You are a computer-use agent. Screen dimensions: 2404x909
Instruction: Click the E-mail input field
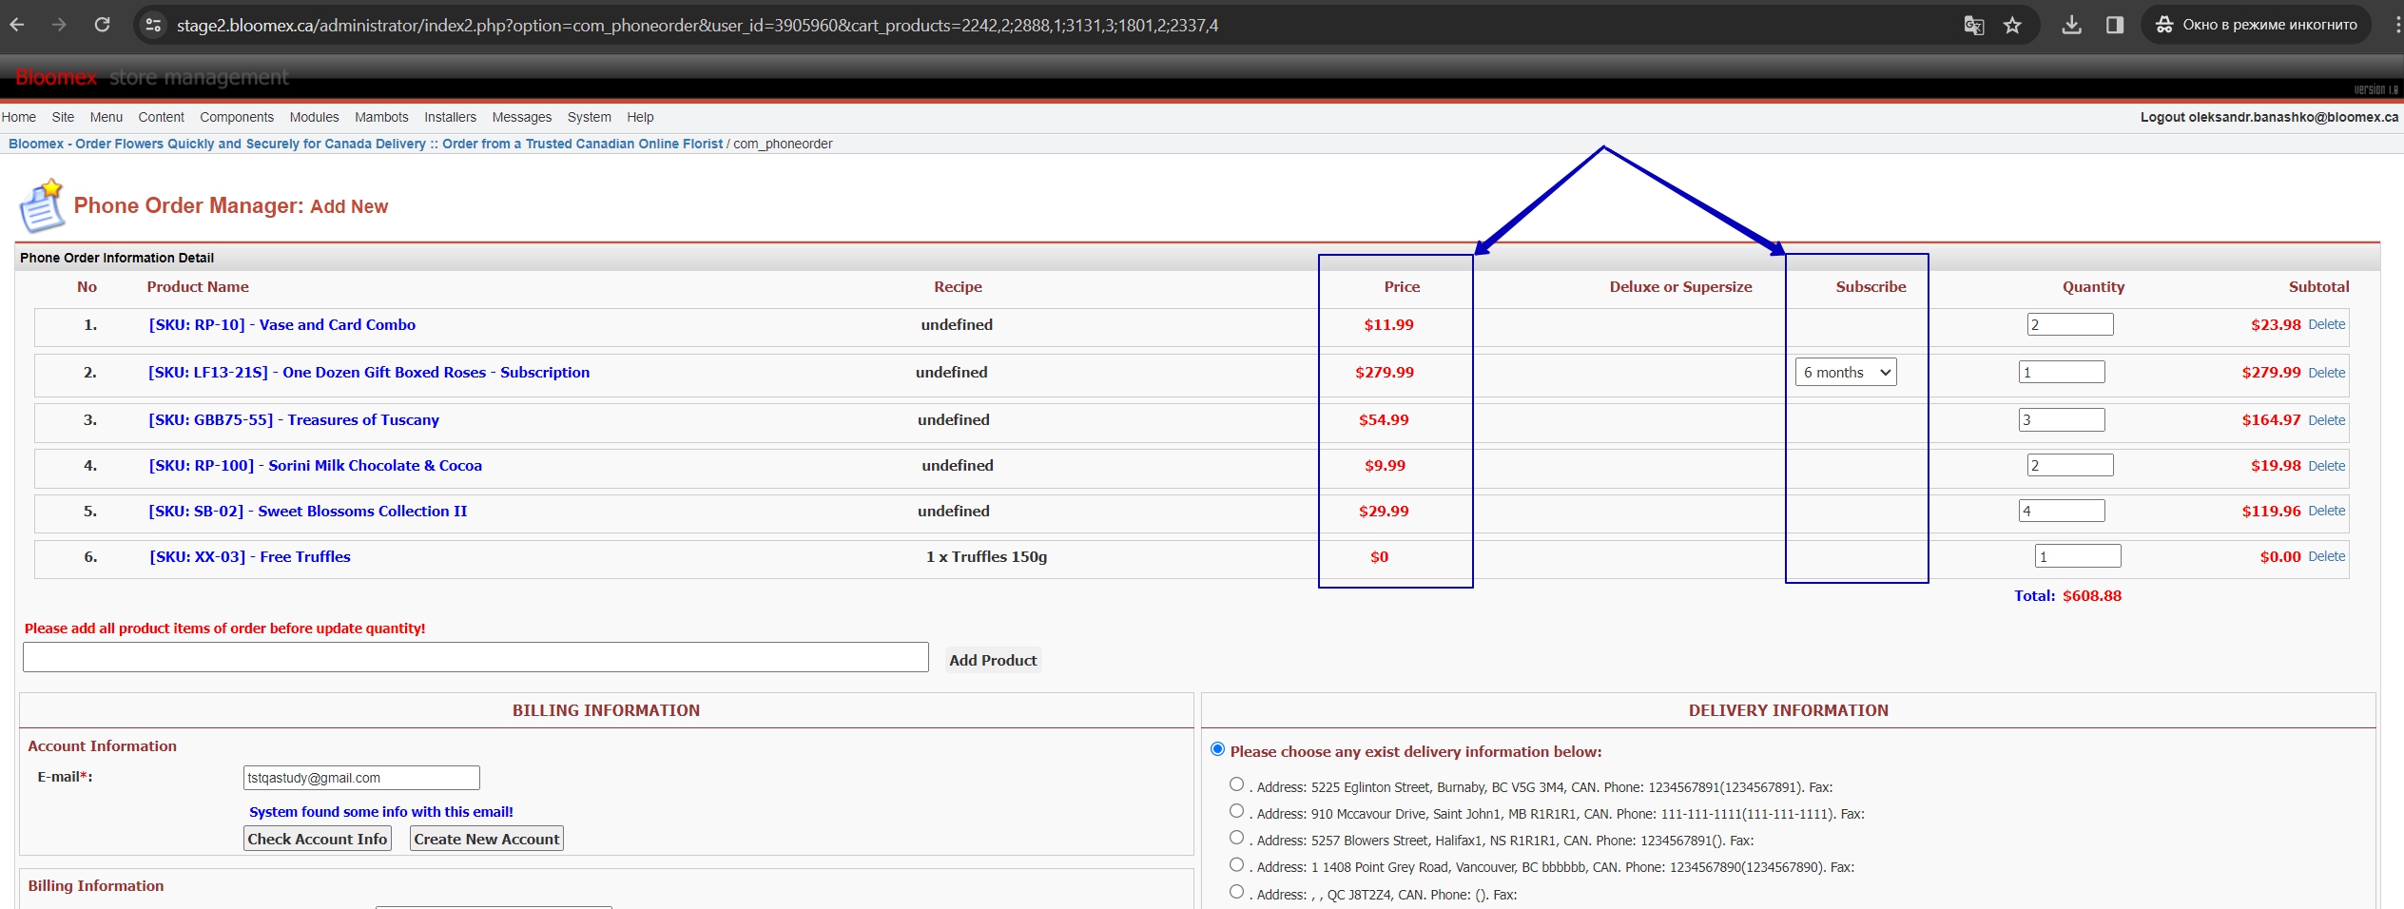click(x=361, y=778)
